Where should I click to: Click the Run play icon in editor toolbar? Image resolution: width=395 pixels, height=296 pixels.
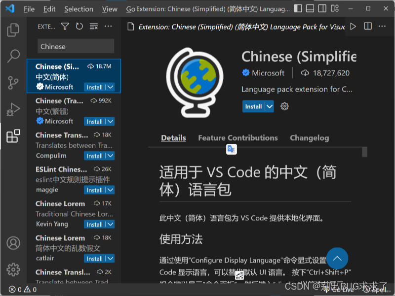[353, 27]
